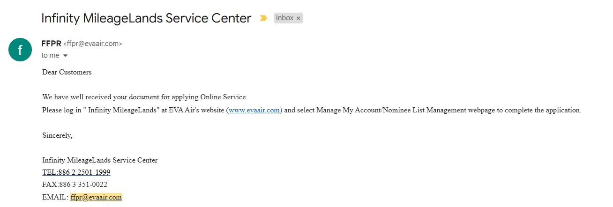
Task: Click the sender address in angle brackets
Action: pyautogui.click(x=93, y=44)
